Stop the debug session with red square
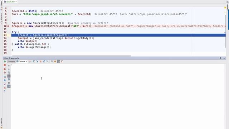Image resolution: width=229 pixels, height=129 pixels. pos(5,65)
